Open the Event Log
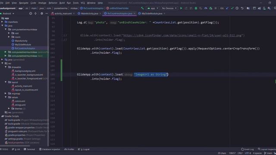This screenshot has width=276, height=155. pos(247,149)
